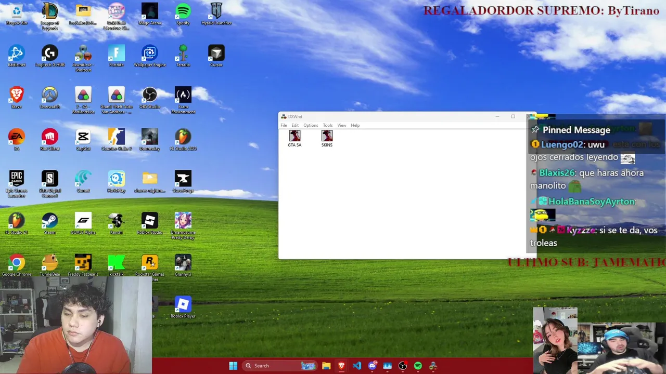This screenshot has height=374, width=666.
Task: Select the Doki Doki Literature Club shortcut
Action: pos(116,17)
